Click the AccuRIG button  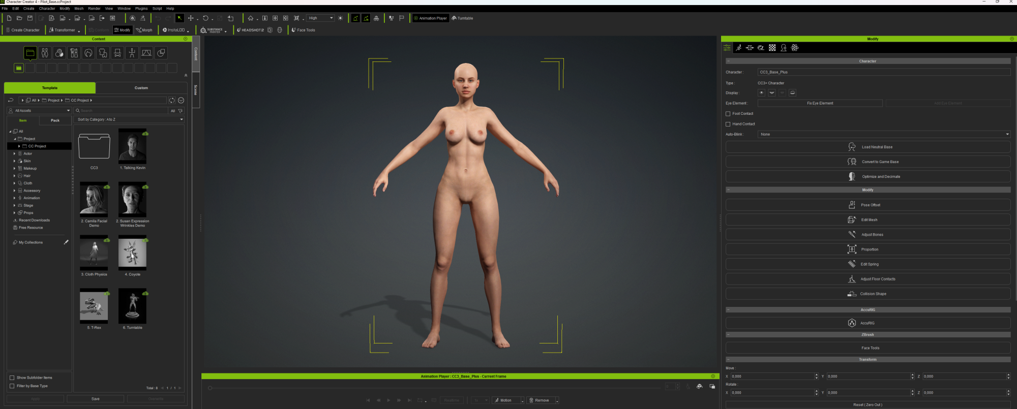868,323
